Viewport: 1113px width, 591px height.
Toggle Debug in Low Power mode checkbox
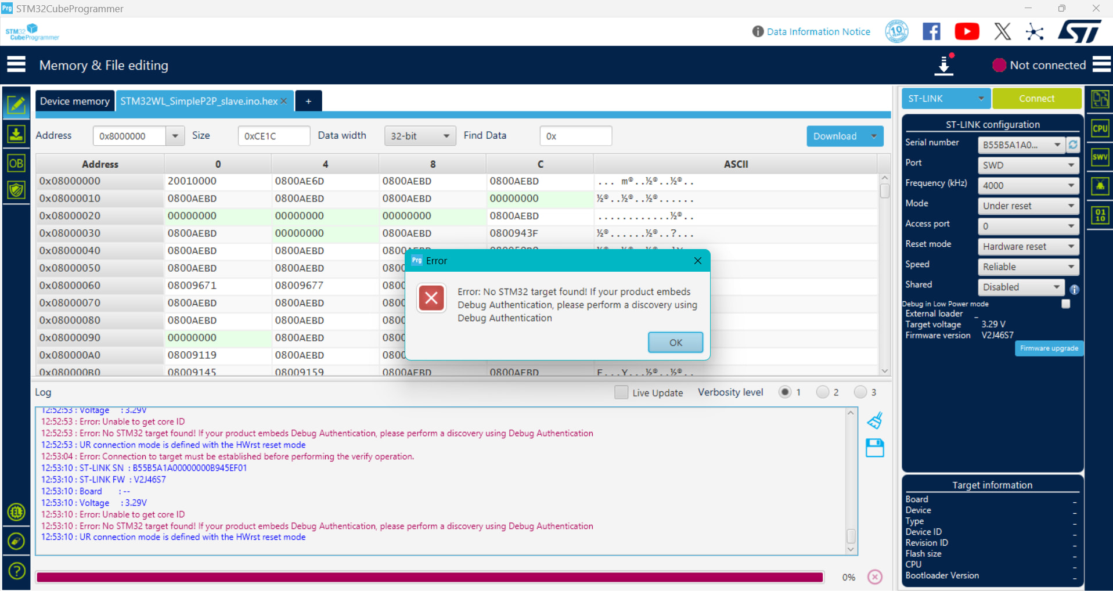point(1065,304)
